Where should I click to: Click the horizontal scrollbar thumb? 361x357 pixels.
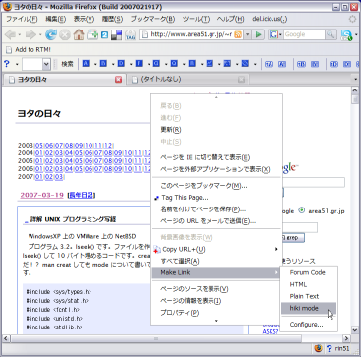(156, 338)
